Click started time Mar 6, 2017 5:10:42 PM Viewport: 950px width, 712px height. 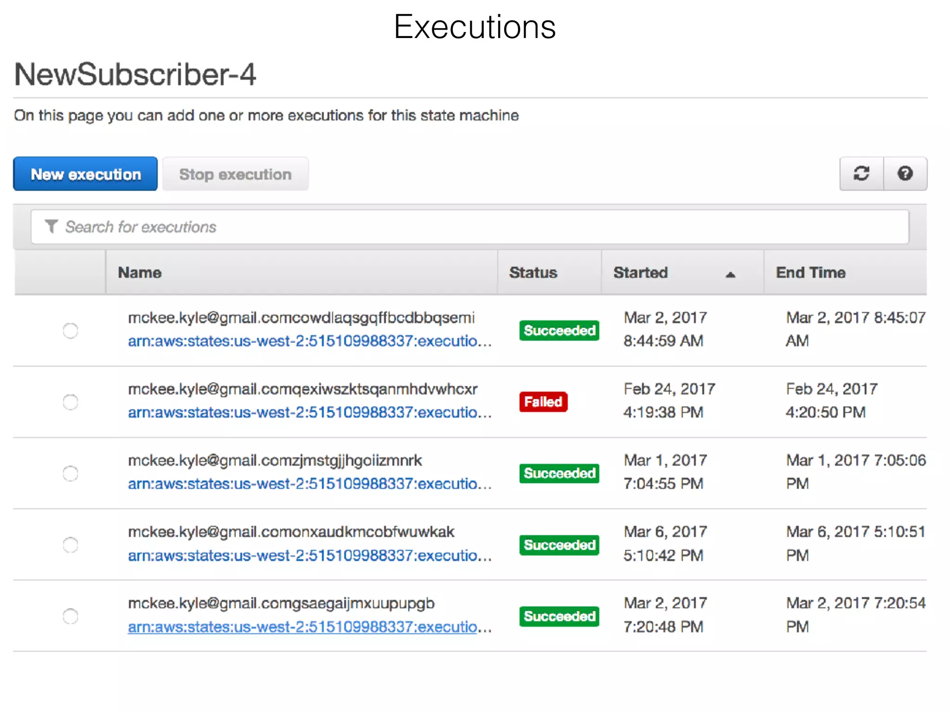665,543
